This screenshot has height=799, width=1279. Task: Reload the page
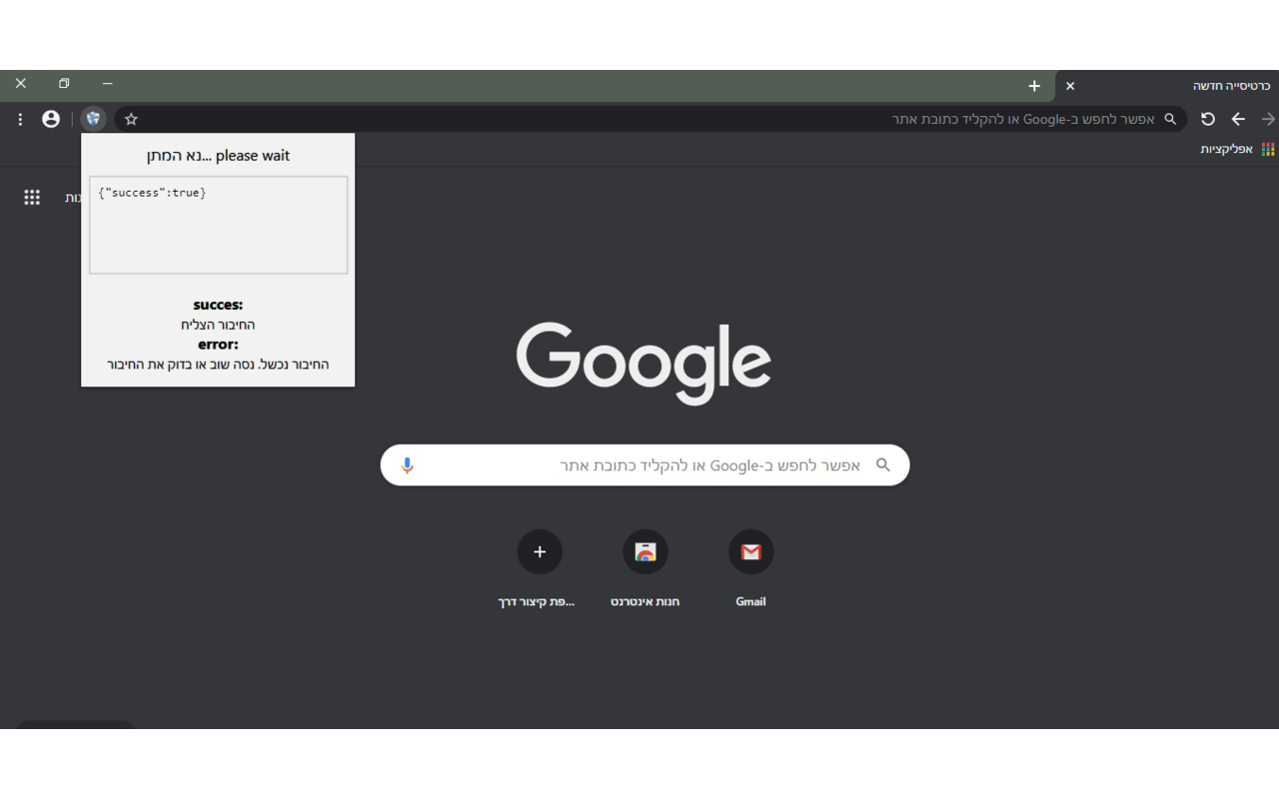click(1208, 119)
